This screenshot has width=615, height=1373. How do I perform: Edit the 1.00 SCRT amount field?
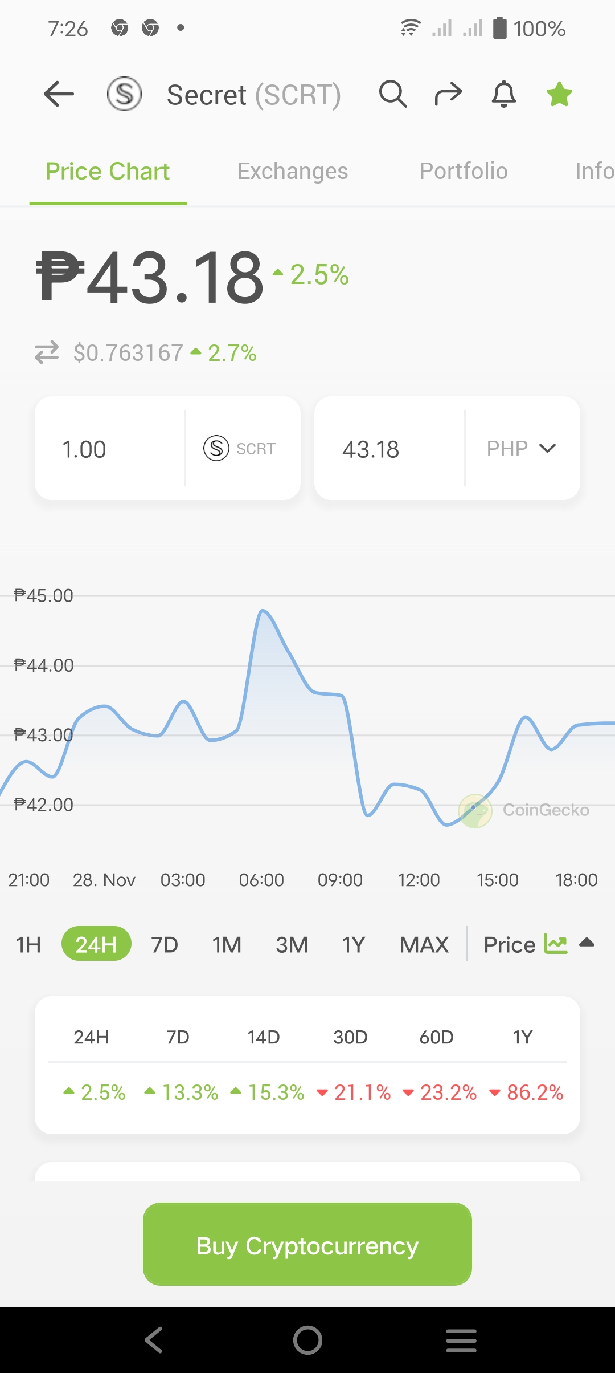(110, 449)
